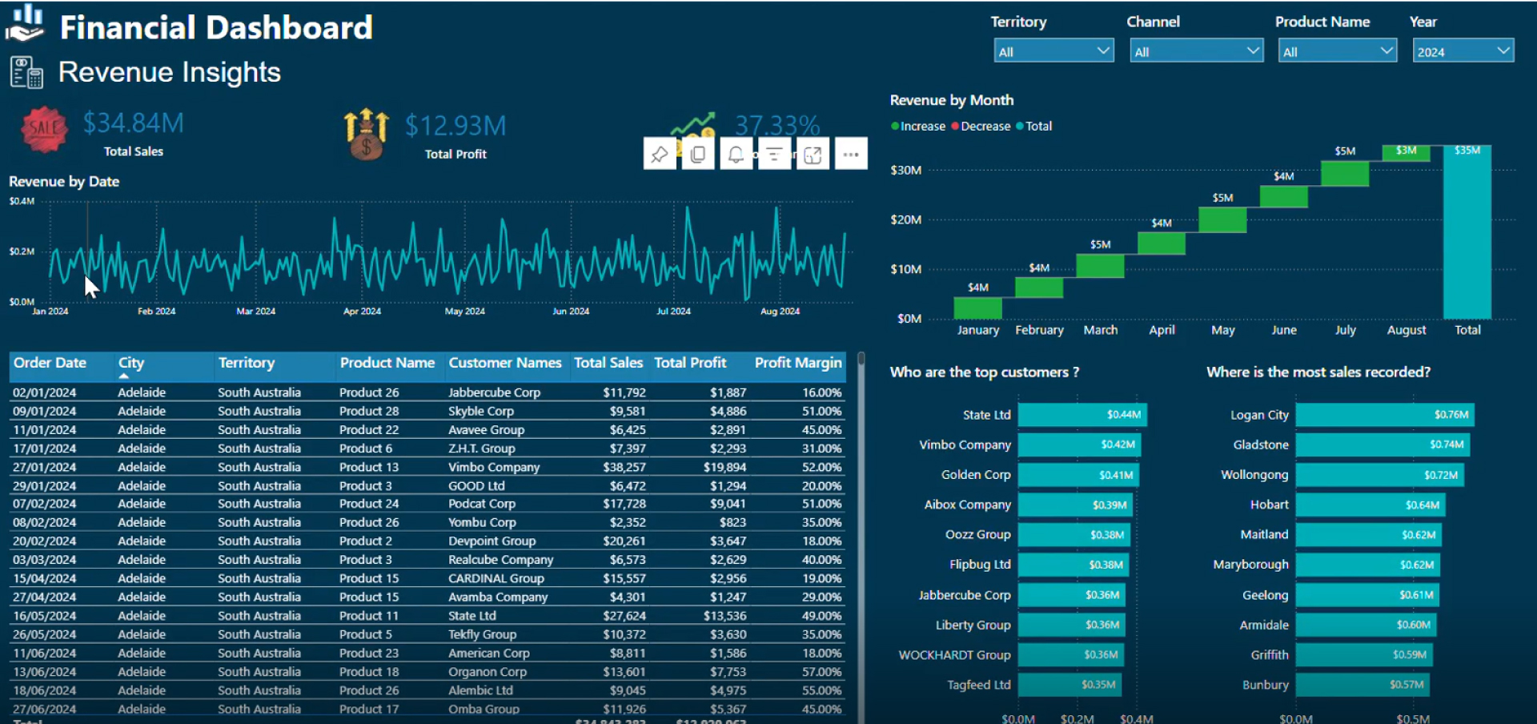Open the Channel slicer dropdown
Image resolution: width=1537 pixels, height=724 pixels.
pos(1253,50)
